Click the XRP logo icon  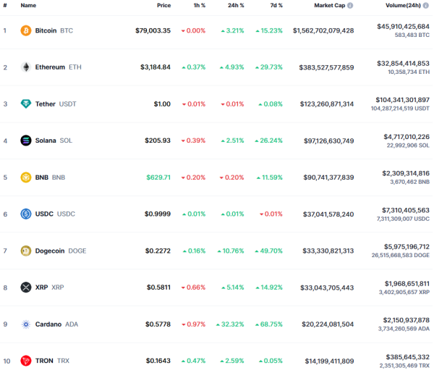(x=26, y=288)
